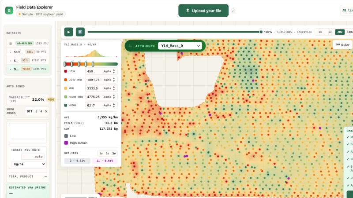This screenshot has width=353, height=198.
Task: Click the stepper arrows on the HIGH 6217 value
Action: [x=114, y=105]
